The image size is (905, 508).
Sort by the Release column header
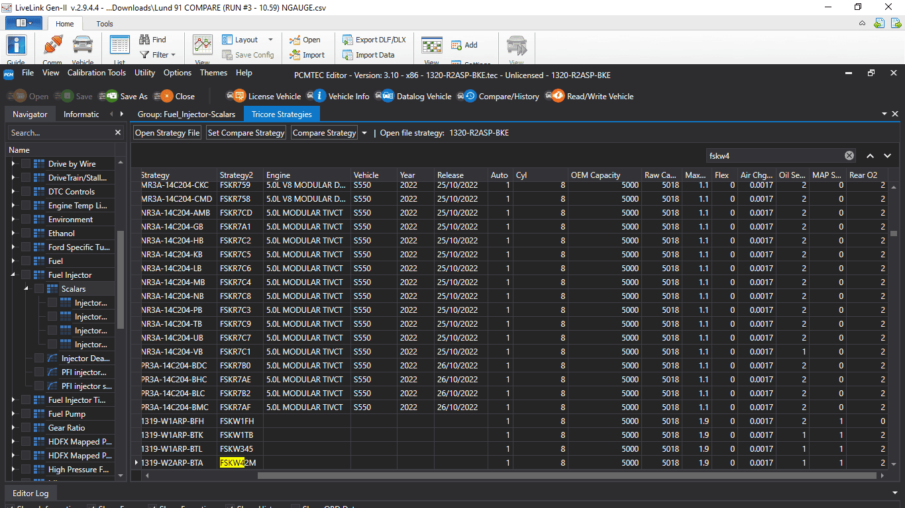pyautogui.click(x=460, y=175)
